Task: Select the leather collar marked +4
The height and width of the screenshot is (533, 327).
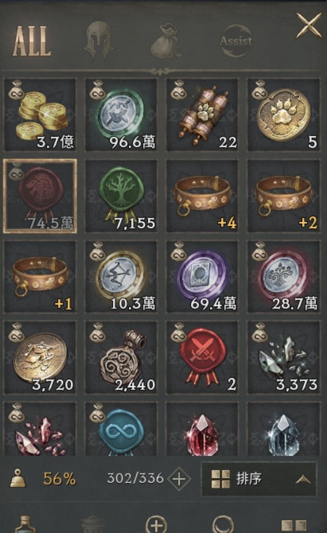Action: tap(202, 196)
